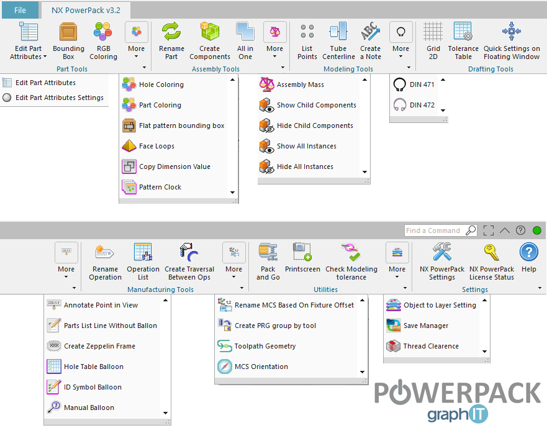Image resolution: width=547 pixels, height=433 pixels.
Task: Choose Manual Balloon item
Action: [102, 408]
